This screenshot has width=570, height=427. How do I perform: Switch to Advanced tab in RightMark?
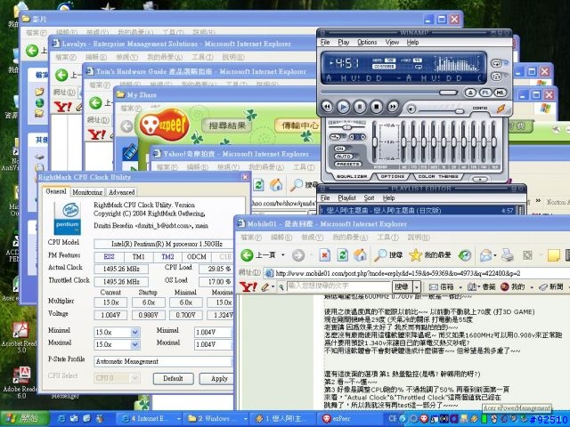coord(121,192)
